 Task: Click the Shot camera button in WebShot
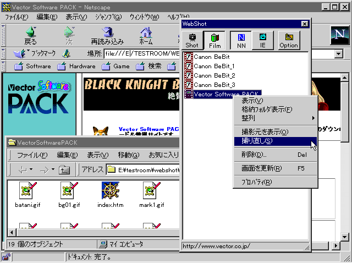192,40
